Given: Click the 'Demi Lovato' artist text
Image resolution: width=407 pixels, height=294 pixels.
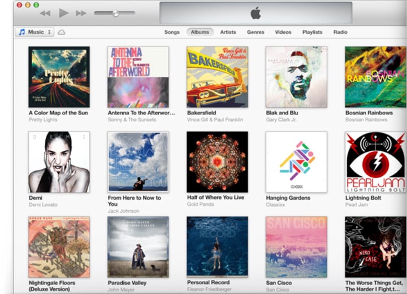Looking at the screenshot, I should [x=43, y=205].
